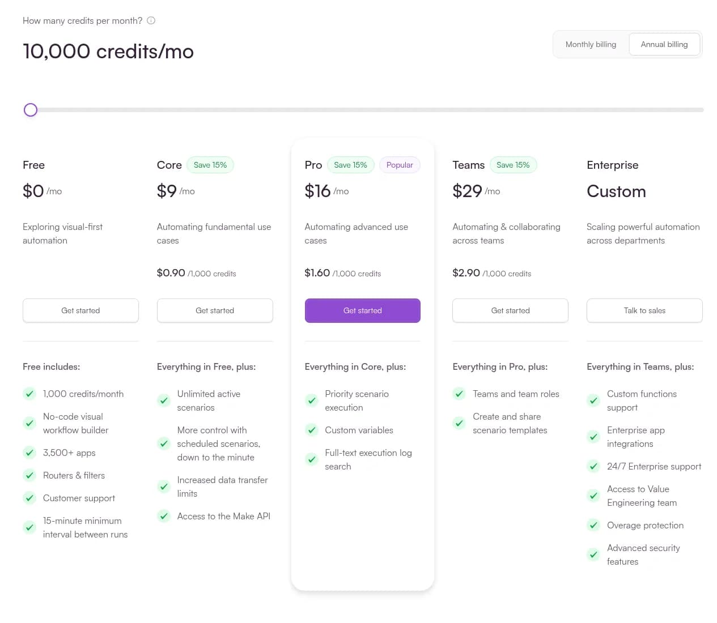The height and width of the screenshot is (623, 717).
Task: Click the Pro plan title
Action: click(313, 165)
